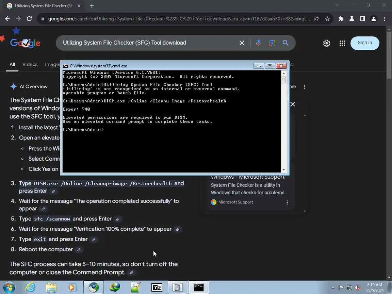Go forward in Chrome history

coord(18,19)
